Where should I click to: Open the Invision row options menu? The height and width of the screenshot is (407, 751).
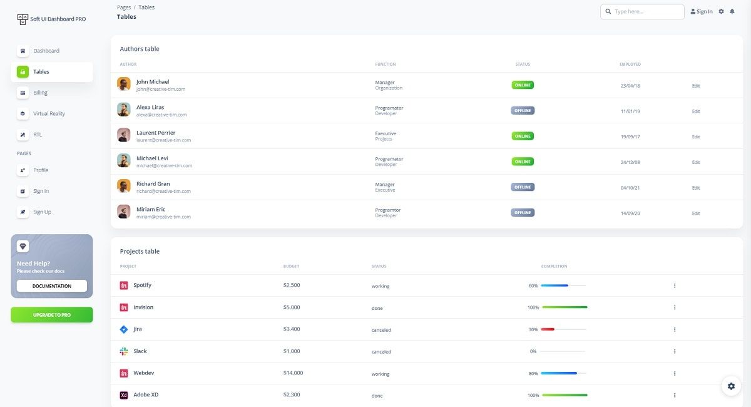point(674,307)
